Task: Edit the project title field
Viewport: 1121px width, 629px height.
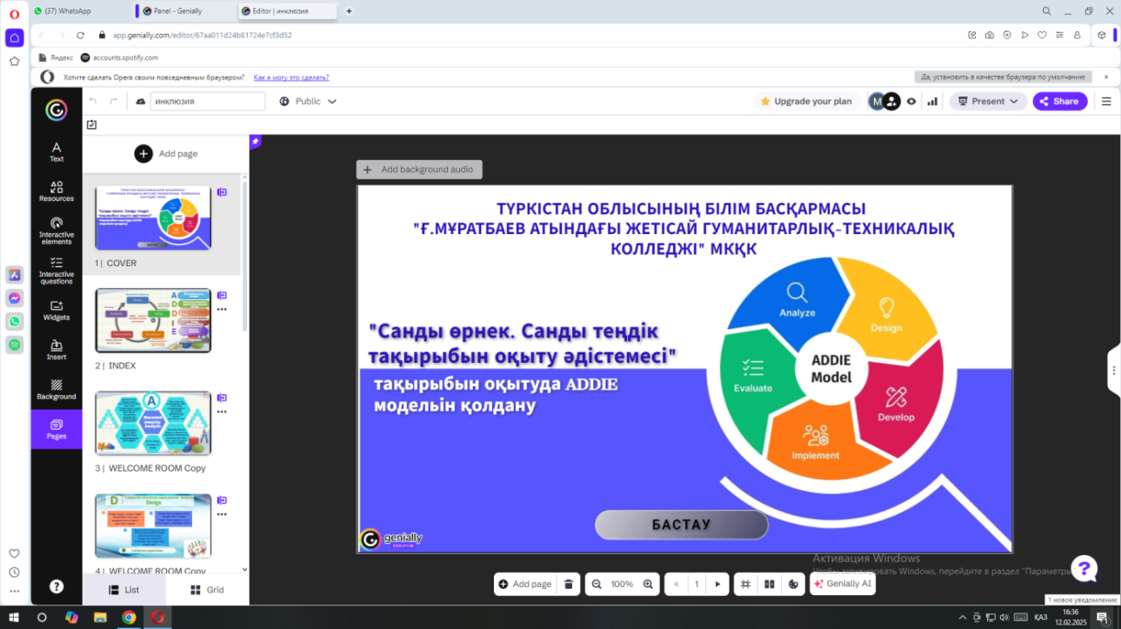Action: click(208, 102)
